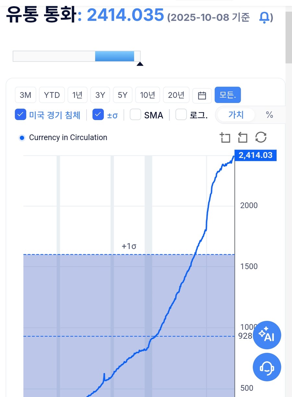Reset the chart with the refresh icon
The height and width of the screenshot is (397, 292).
(261, 138)
